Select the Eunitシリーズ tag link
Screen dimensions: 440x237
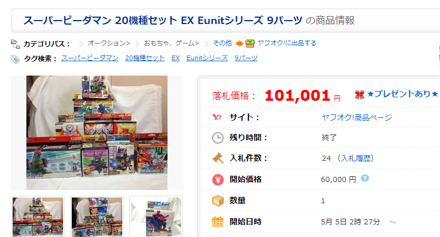[207, 58]
